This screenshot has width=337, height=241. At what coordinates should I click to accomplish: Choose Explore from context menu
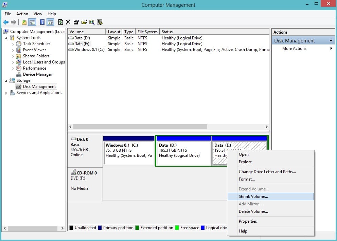point(271,162)
